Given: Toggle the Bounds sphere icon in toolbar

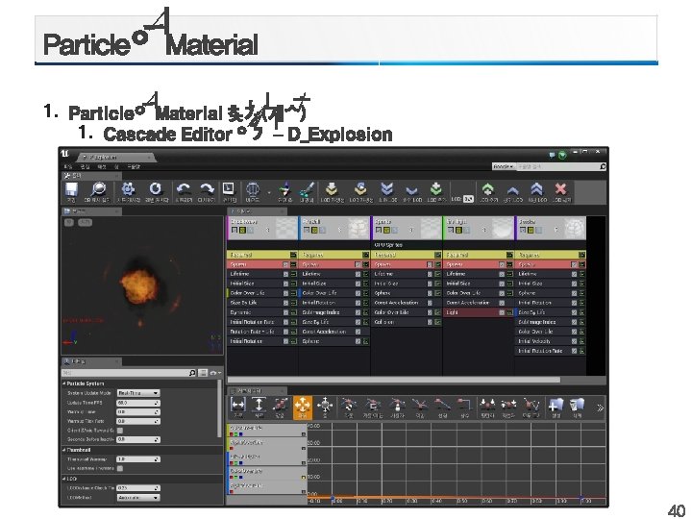Looking at the screenshot, I should [253, 189].
